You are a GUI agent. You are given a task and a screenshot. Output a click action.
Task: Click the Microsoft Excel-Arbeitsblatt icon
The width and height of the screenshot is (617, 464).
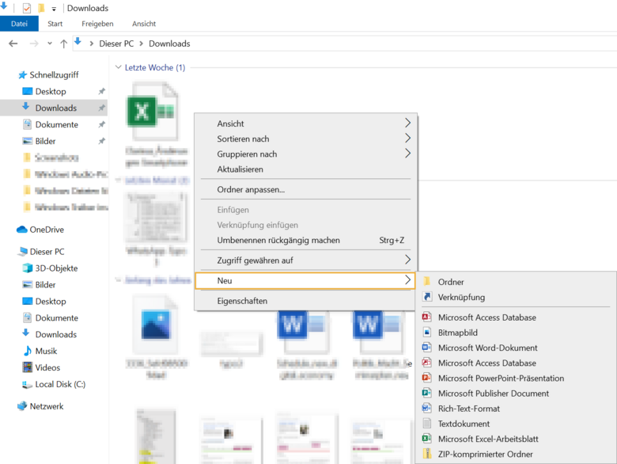pos(427,439)
